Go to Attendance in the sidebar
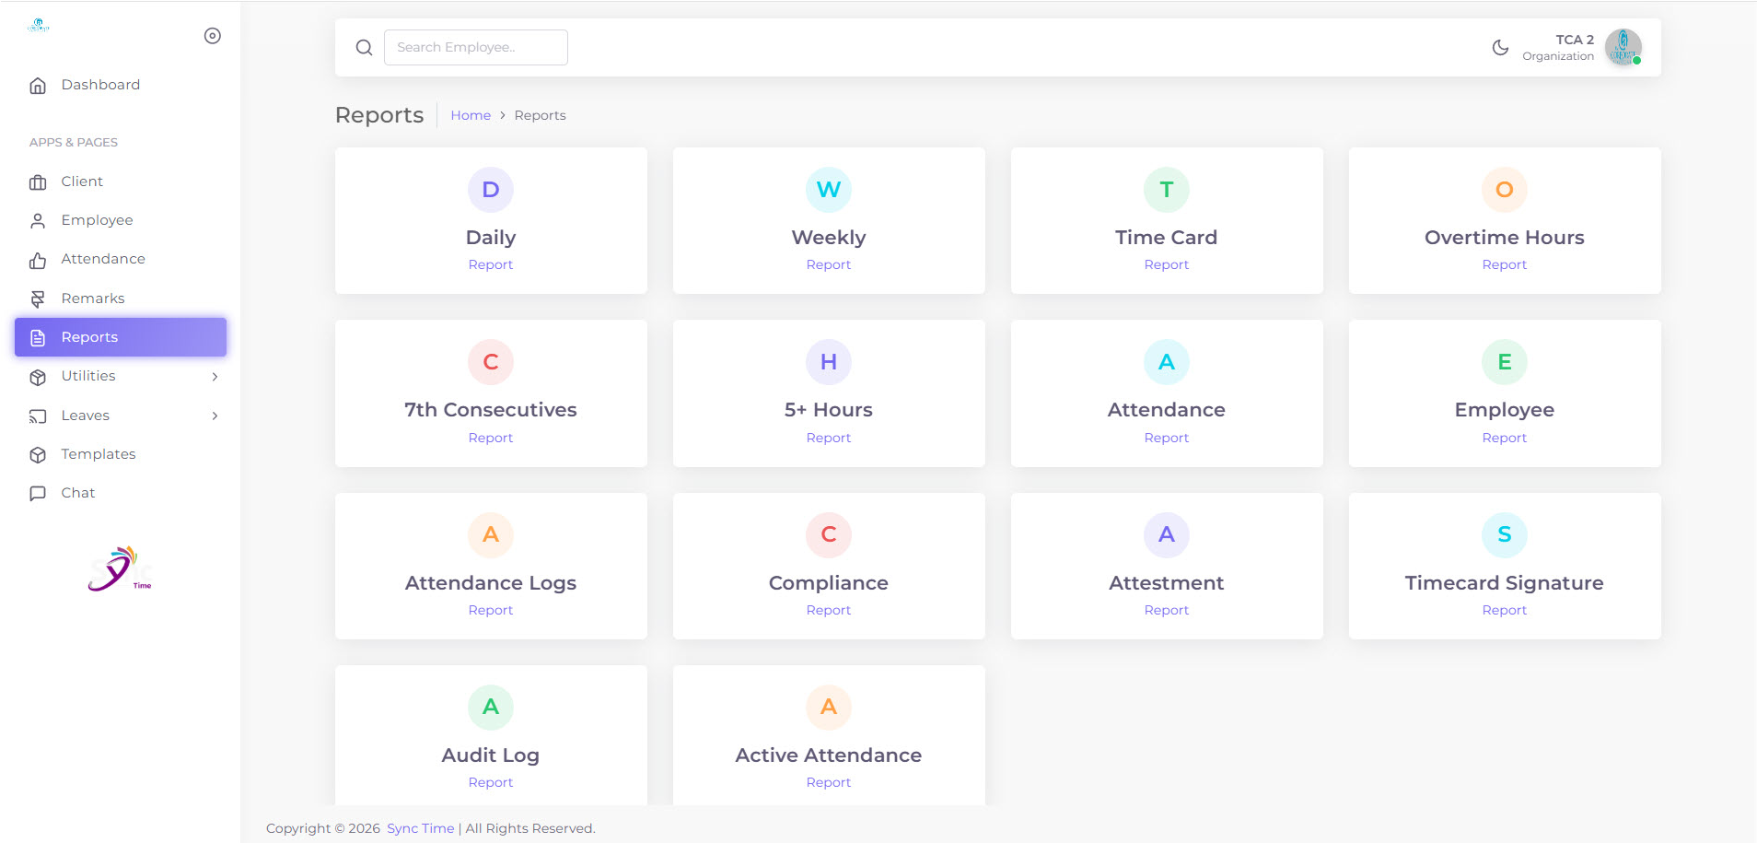 tap(103, 259)
